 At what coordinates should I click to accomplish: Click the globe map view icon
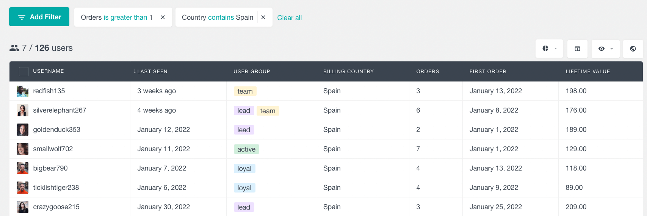pos(633,49)
